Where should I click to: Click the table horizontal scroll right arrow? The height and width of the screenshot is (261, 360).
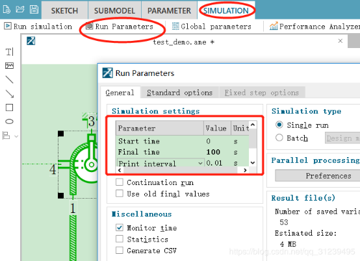coord(245,170)
